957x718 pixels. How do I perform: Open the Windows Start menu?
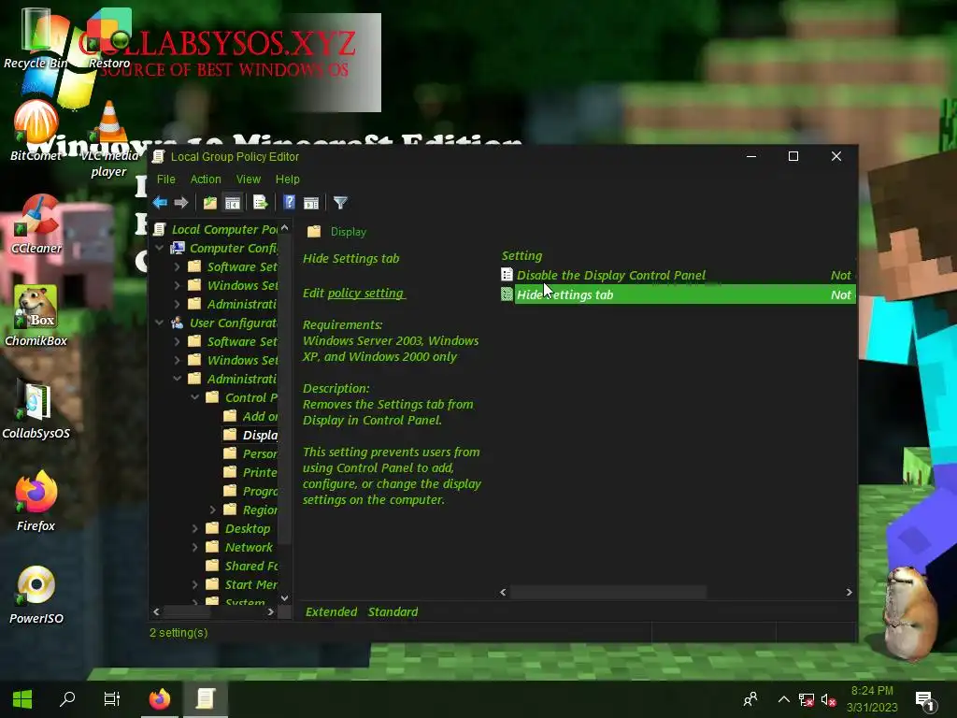tap(22, 699)
